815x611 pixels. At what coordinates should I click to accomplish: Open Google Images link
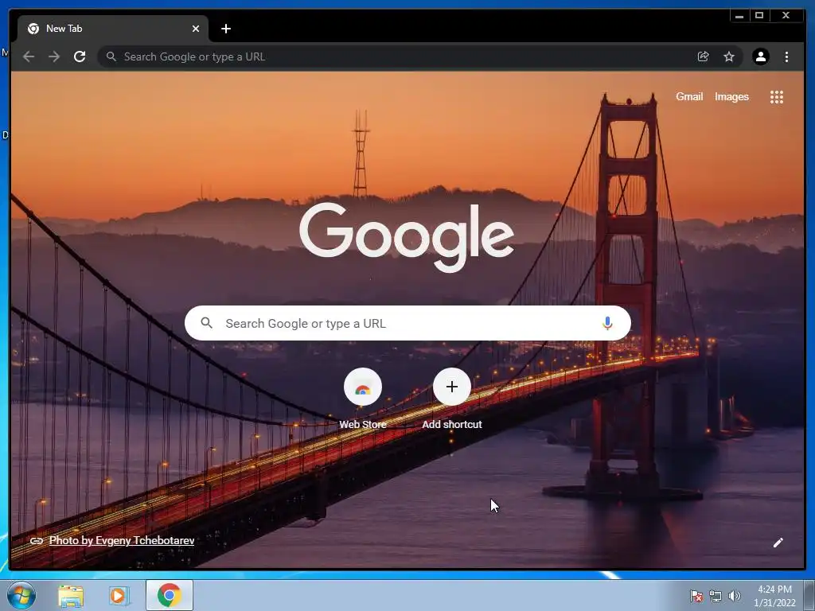(x=731, y=96)
